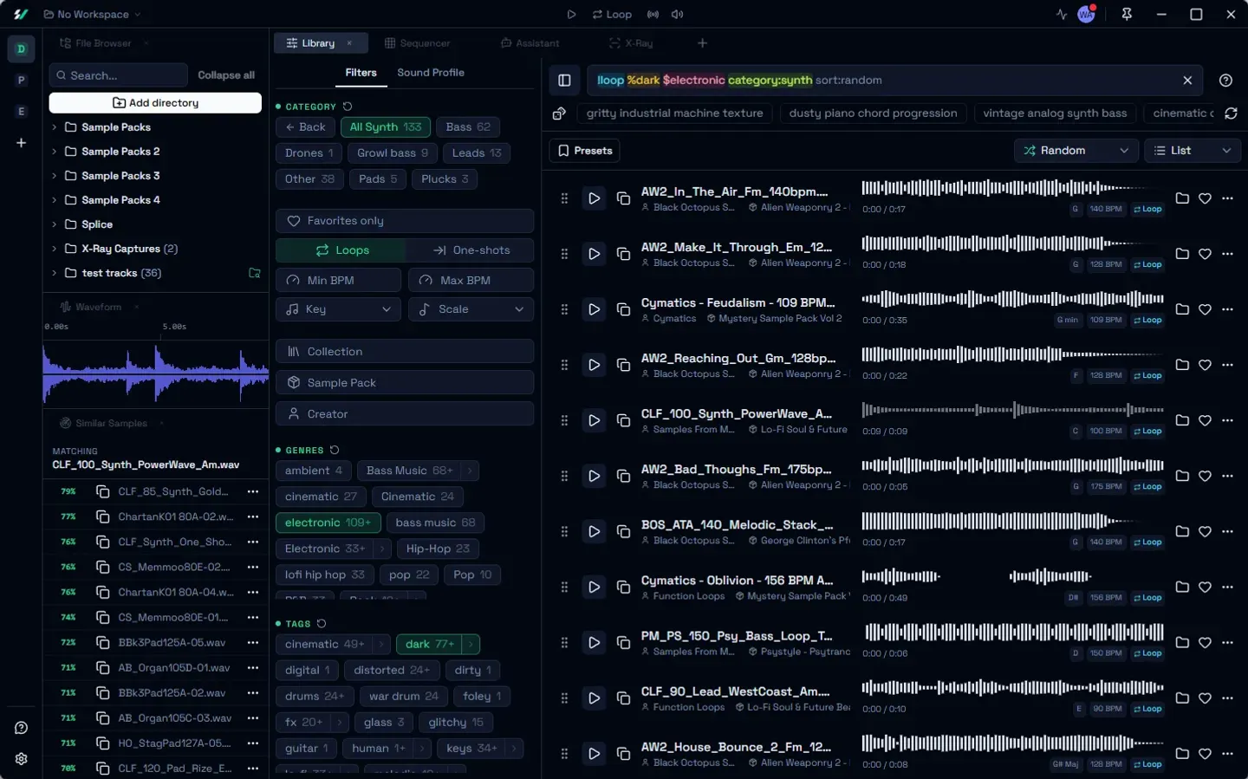Toggle the volume speaker icon

677,14
